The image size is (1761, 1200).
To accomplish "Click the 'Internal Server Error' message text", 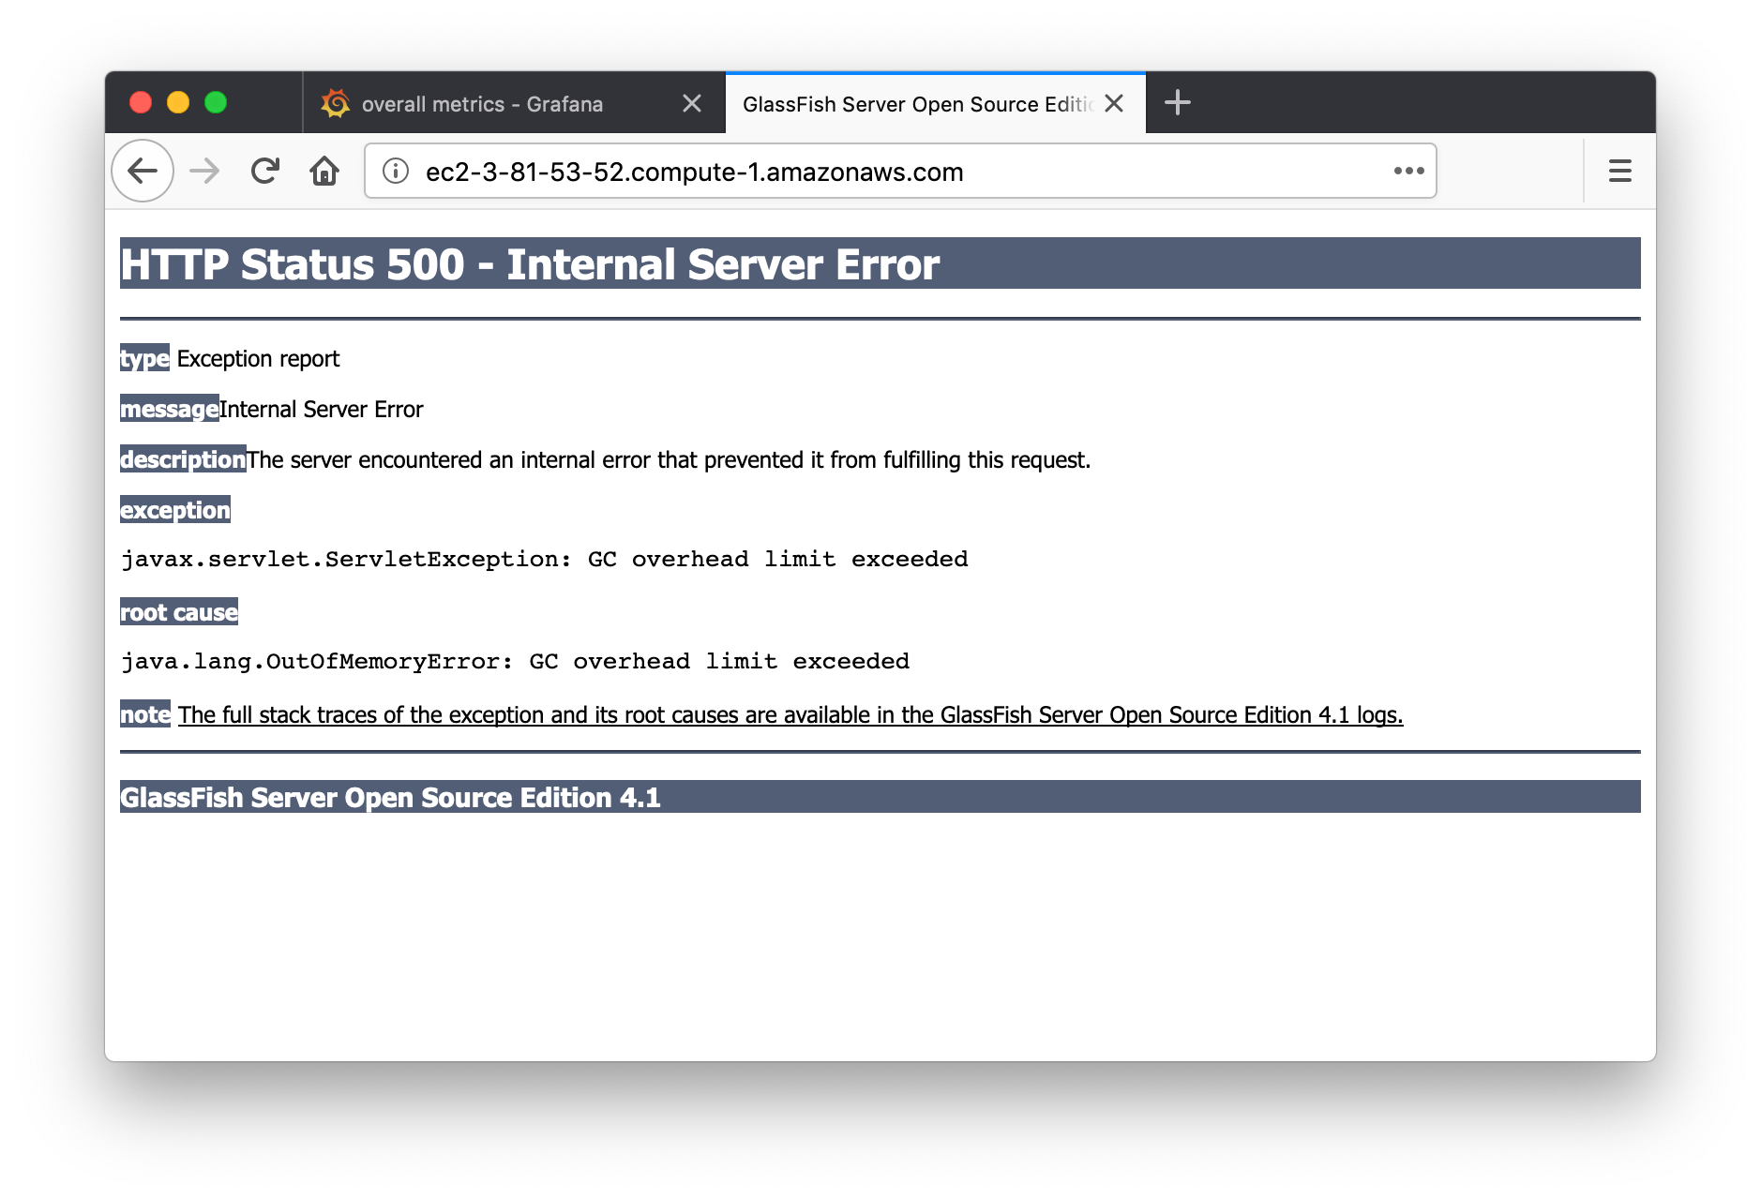I will [x=321, y=409].
